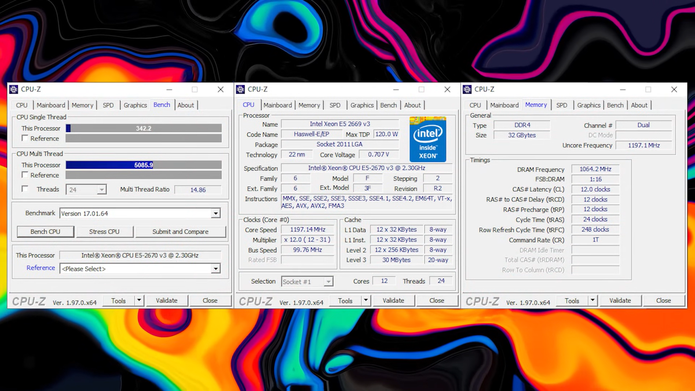Click the CPU-Z icon in CPU window title bar
This screenshot has height=391, width=695.
click(241, 89)
